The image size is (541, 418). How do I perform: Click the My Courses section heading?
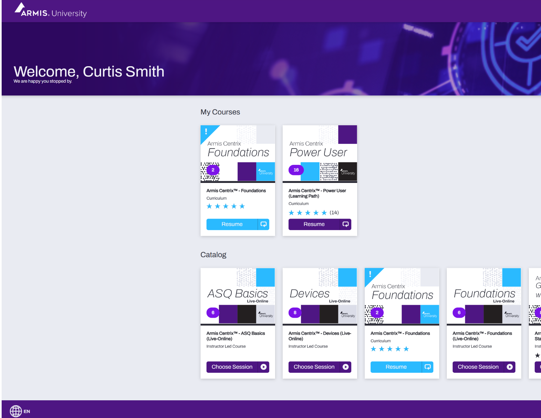220,112
